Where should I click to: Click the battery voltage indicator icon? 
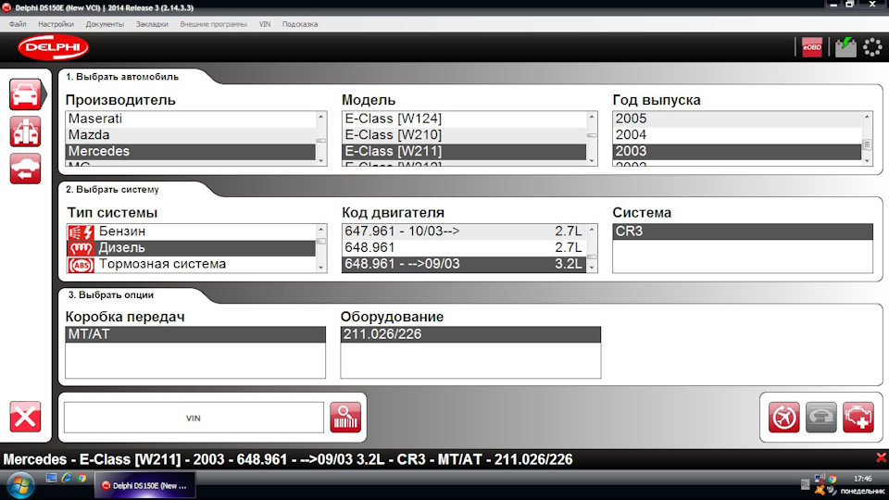[845, 47]
